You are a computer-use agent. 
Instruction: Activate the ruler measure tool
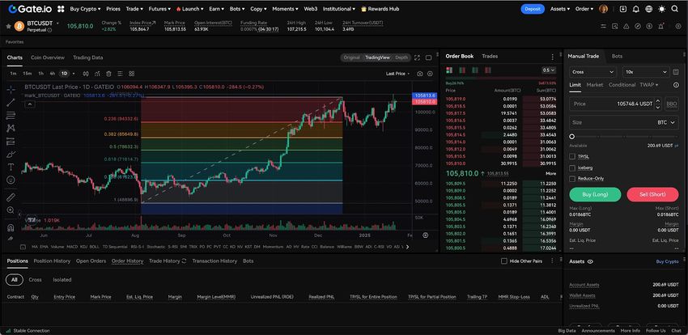click(11, 197)
